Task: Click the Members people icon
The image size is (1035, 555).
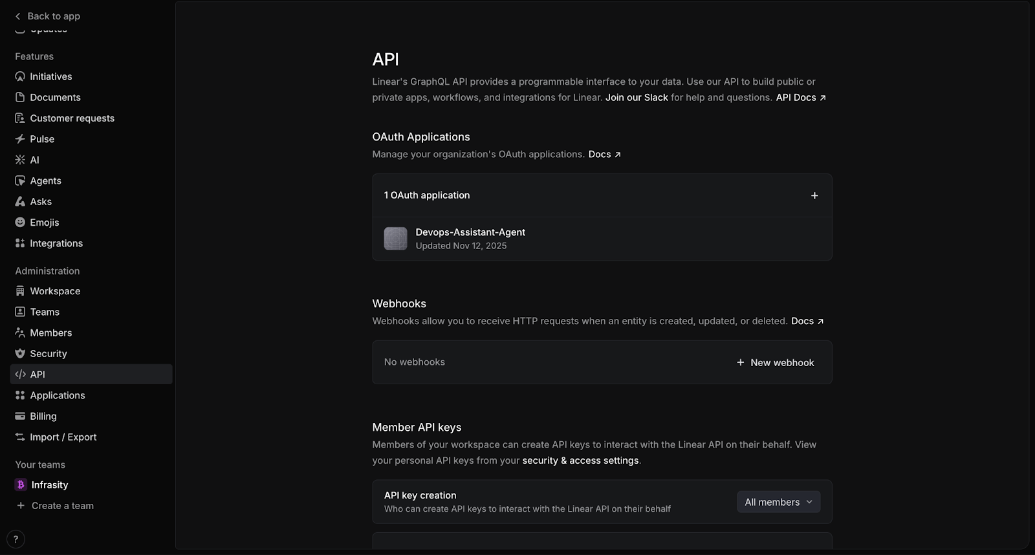Action: click(20, 332)
